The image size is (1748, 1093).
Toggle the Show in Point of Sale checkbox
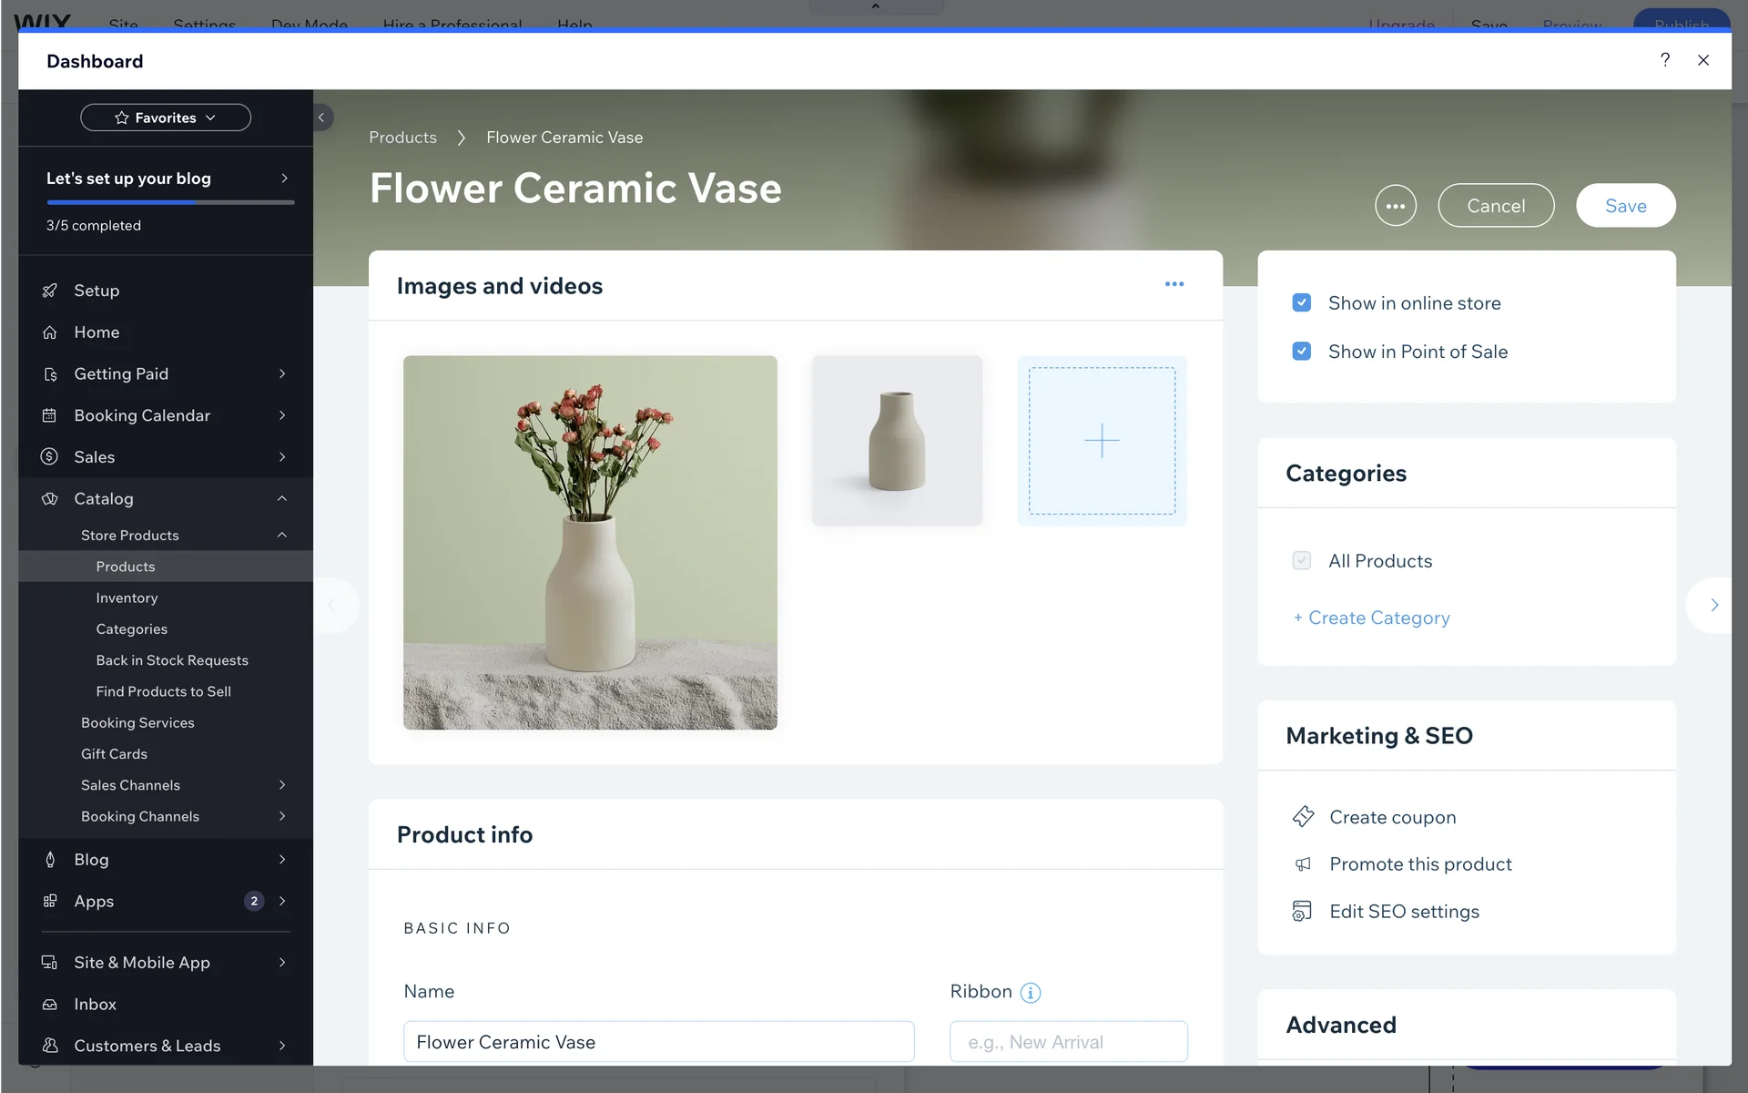point(1301,351)
